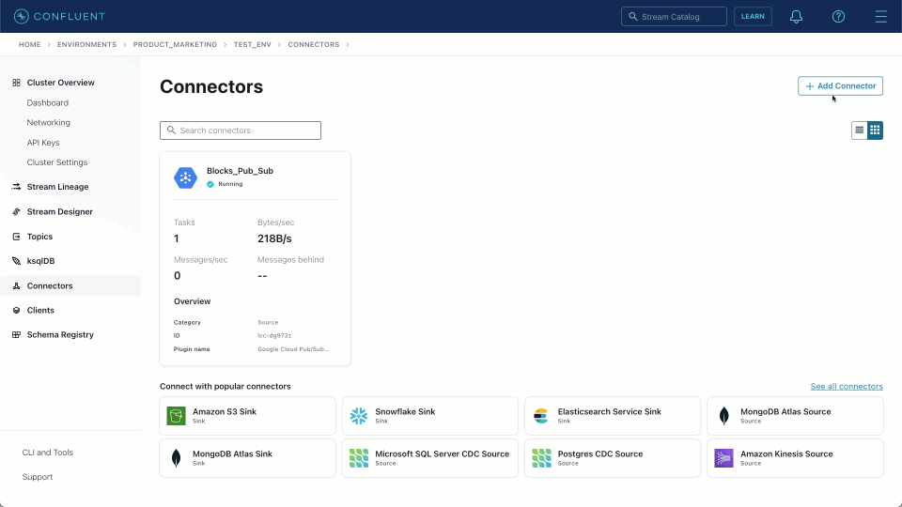The height and width of the screenshot is (507, 902).
Task: Click the Search connectors field
Action: (241, 131)
